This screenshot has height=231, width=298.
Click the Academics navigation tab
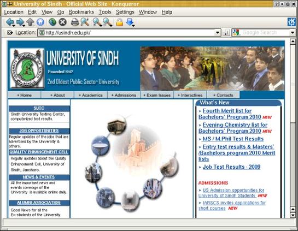tap(91, 95)
